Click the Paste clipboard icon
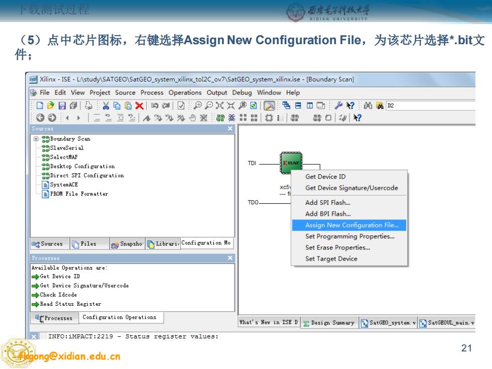 (128, 105)
